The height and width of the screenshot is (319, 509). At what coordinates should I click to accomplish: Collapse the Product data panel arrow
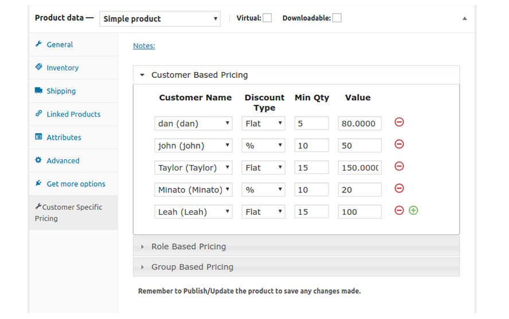[x=465, y=18]
